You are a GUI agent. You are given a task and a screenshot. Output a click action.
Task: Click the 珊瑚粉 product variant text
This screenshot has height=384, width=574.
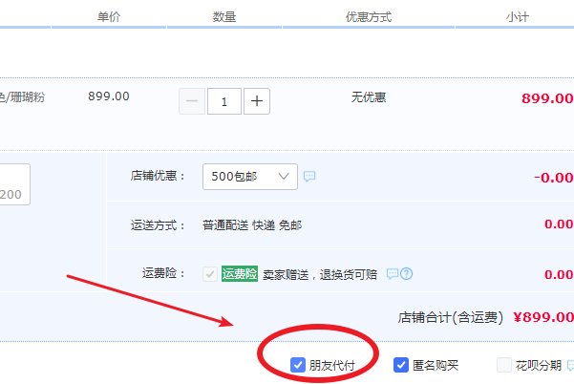click(27, 97)
